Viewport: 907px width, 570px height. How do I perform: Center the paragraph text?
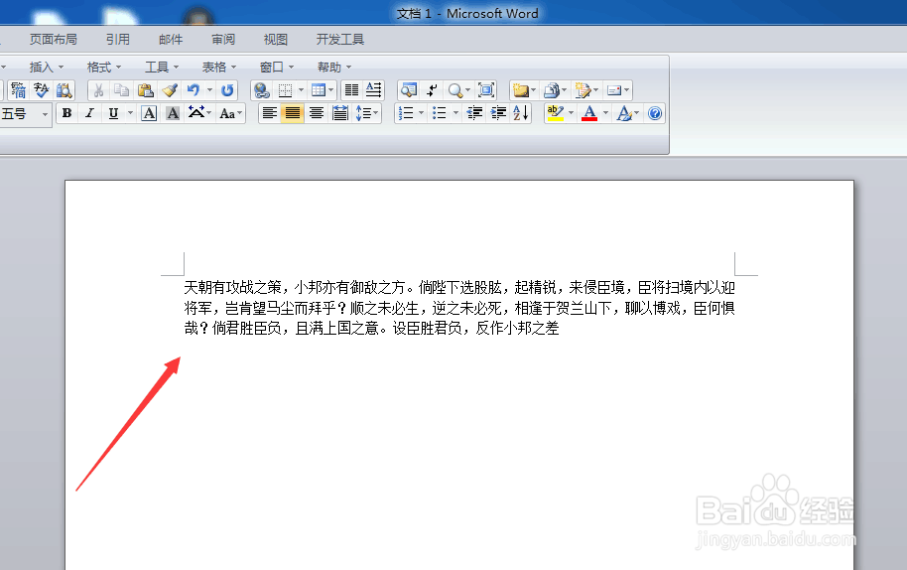316,113
